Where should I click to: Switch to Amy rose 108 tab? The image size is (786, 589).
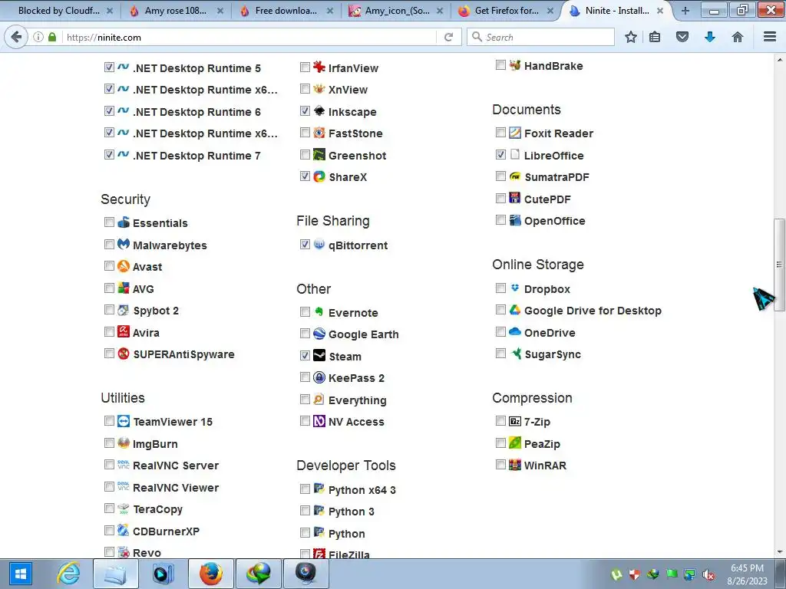(x=176, y=11)
